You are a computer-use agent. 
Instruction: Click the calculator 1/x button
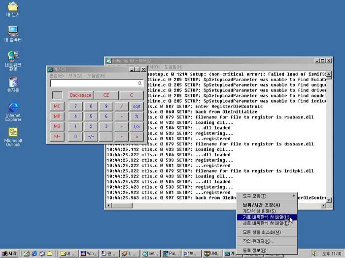137,126
